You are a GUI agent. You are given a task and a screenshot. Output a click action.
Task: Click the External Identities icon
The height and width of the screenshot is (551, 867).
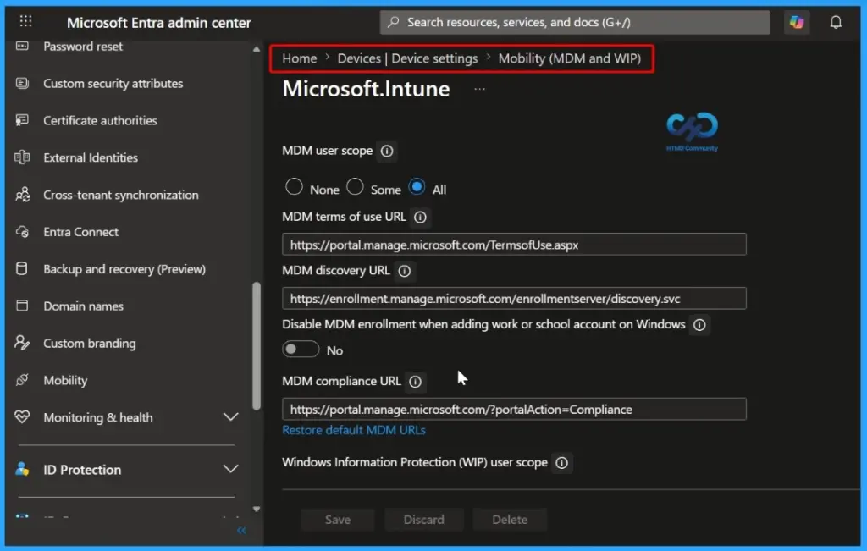22,157
